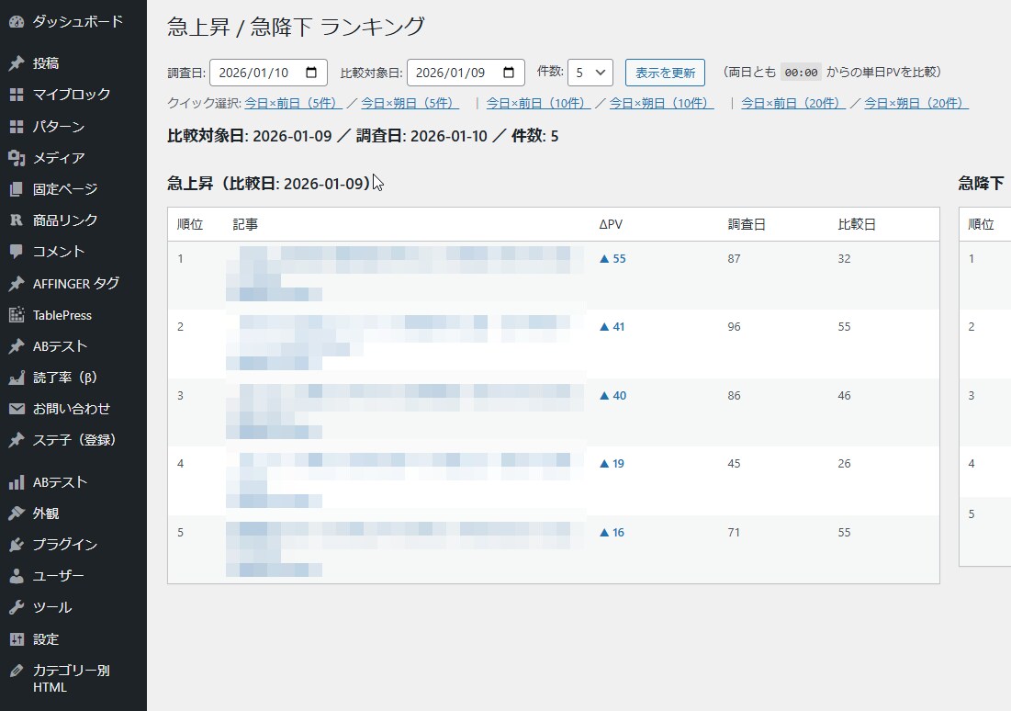
Task: Click the plug icon beside プラグイン
Action: [x=17, y=545]
